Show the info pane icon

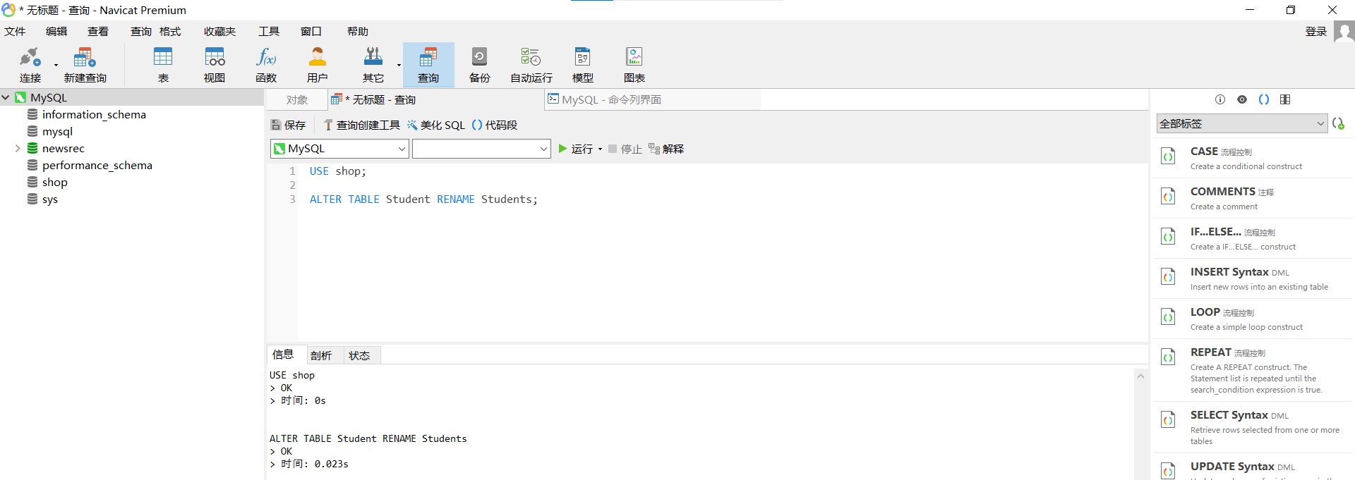click(1220, 99)
